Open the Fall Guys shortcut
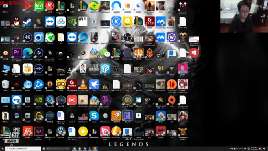268x151 pixels. (27, 100)
